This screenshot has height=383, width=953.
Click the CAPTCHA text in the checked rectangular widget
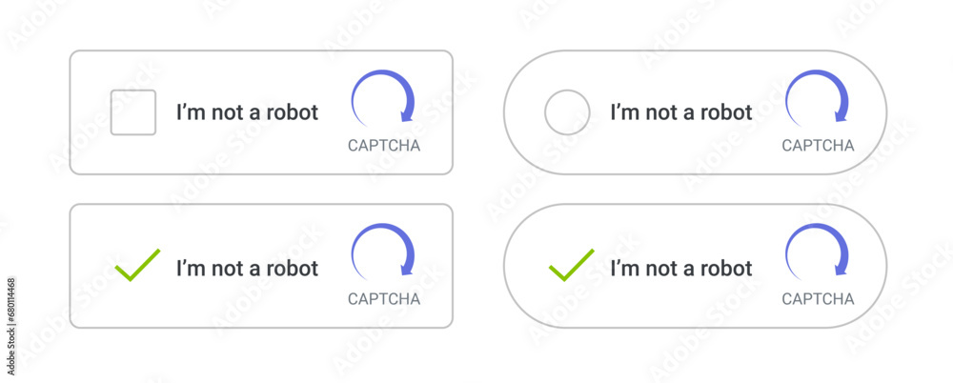point(383,299)
